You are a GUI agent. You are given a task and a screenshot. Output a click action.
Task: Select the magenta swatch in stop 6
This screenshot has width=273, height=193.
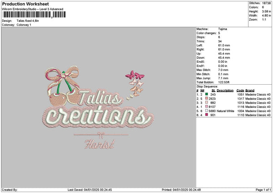pyautogui.click(x=207, y=115)
